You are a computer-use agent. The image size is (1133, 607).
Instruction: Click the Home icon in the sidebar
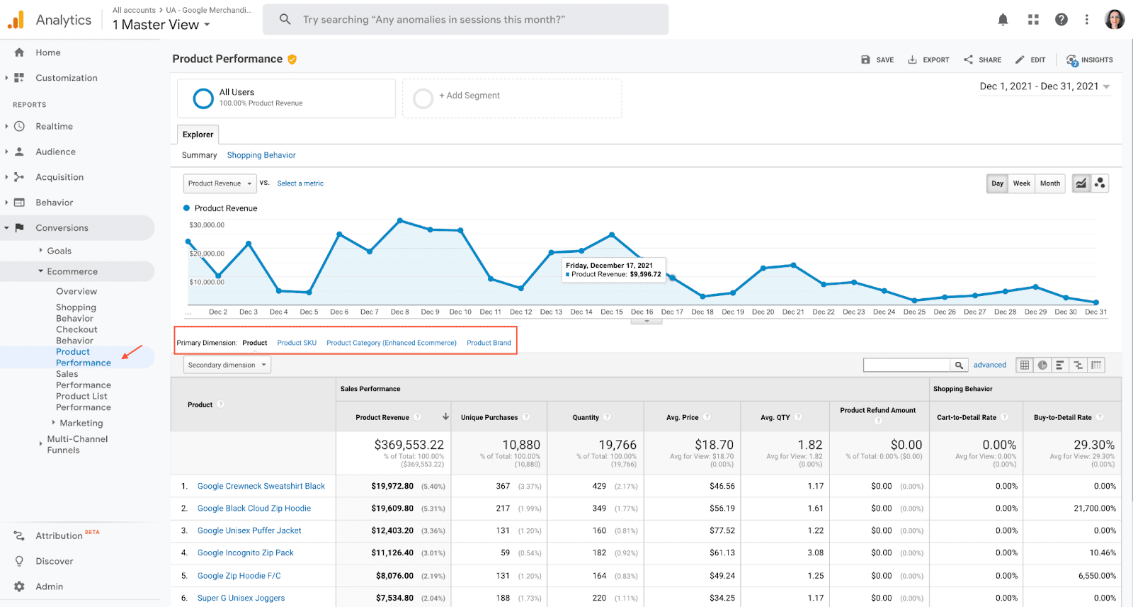point(19,52)
